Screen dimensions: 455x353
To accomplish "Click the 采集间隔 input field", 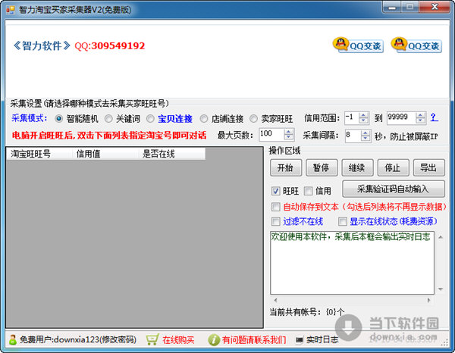I will (353, 136).
